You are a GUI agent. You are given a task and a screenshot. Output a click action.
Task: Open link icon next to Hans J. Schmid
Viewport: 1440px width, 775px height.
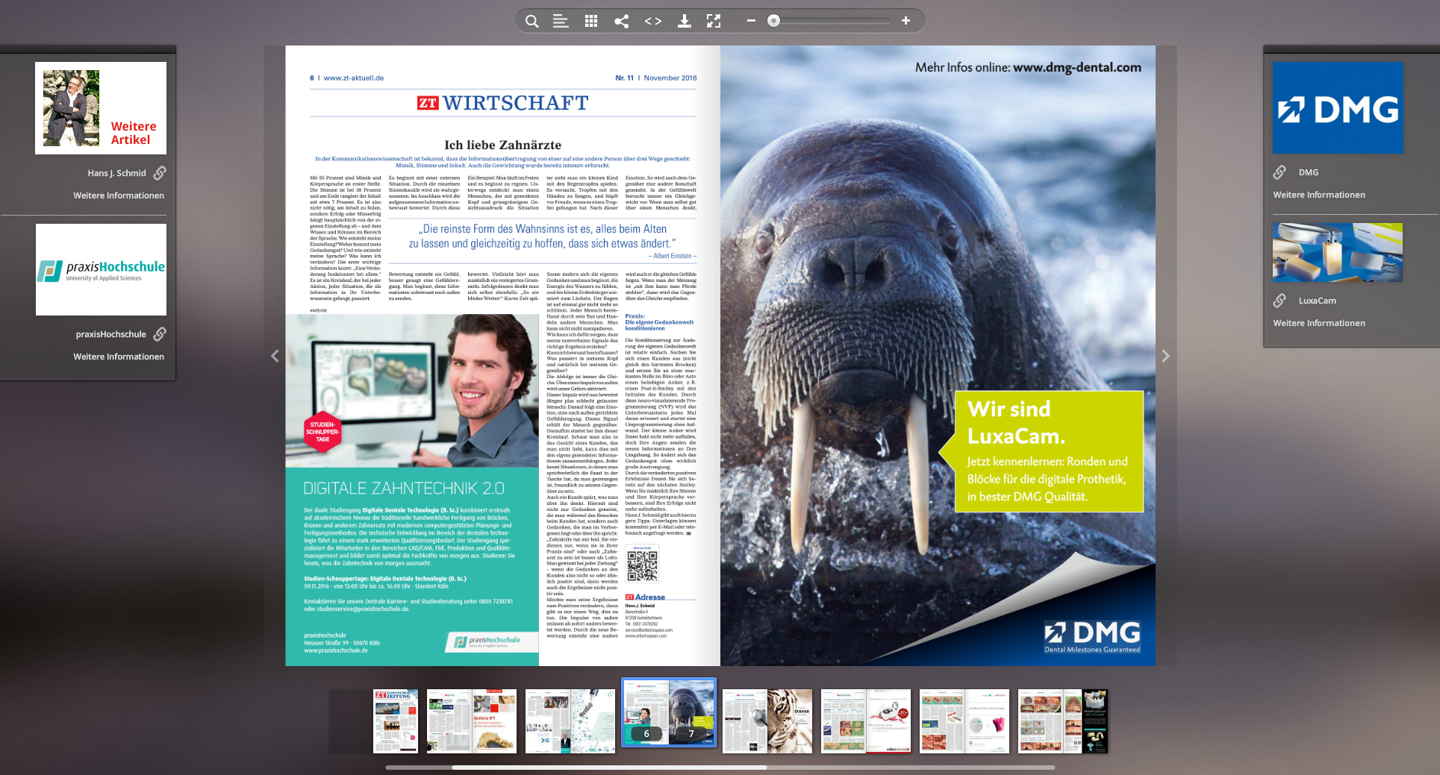(x=160, y=173)
